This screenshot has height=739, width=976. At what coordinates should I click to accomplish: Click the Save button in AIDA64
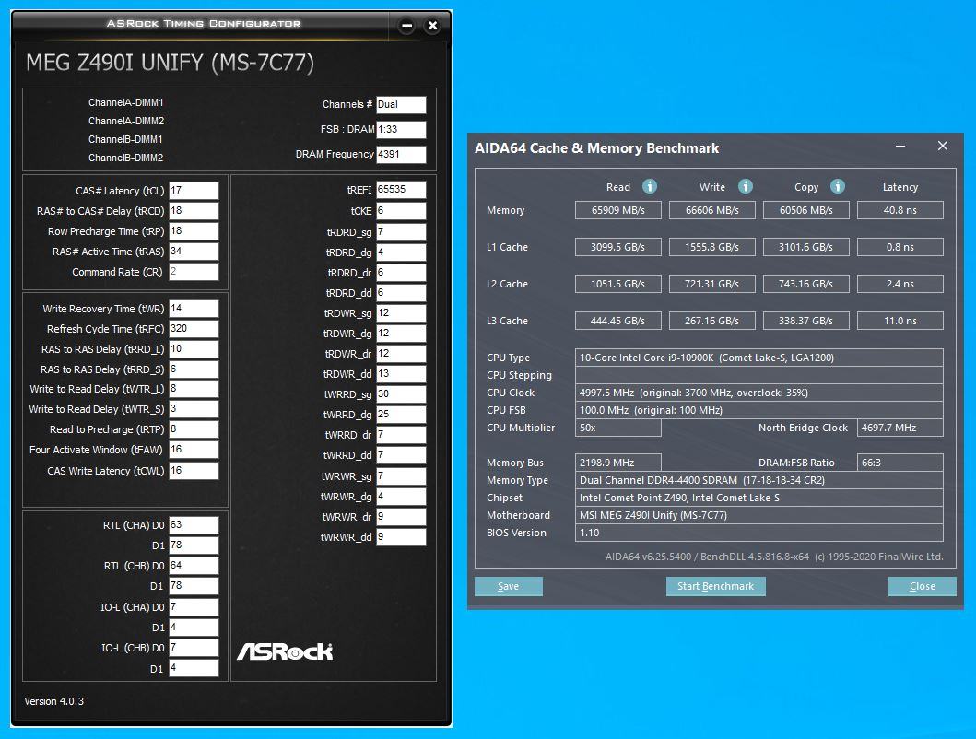click(x=509, y=586)
